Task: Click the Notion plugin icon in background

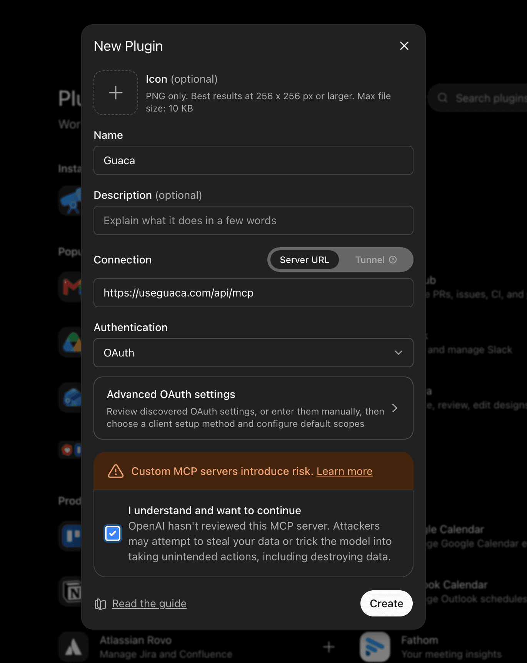Action: [x=70, y=591]
